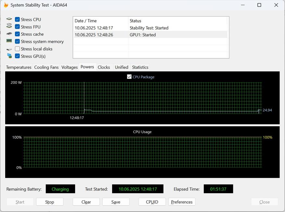Stop the running stability test
Viewport: 285px width, 212px height.
pos(50,202)
